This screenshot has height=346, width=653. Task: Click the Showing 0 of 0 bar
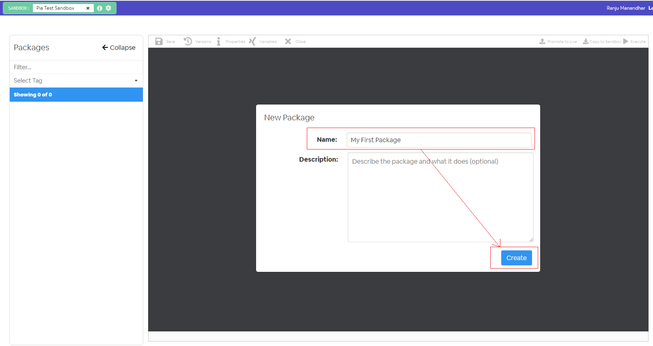[x=76, y=94]
